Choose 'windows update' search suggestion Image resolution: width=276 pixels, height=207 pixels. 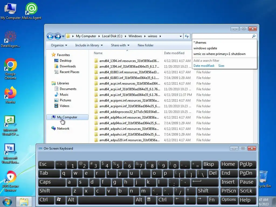tap(225, 48)
